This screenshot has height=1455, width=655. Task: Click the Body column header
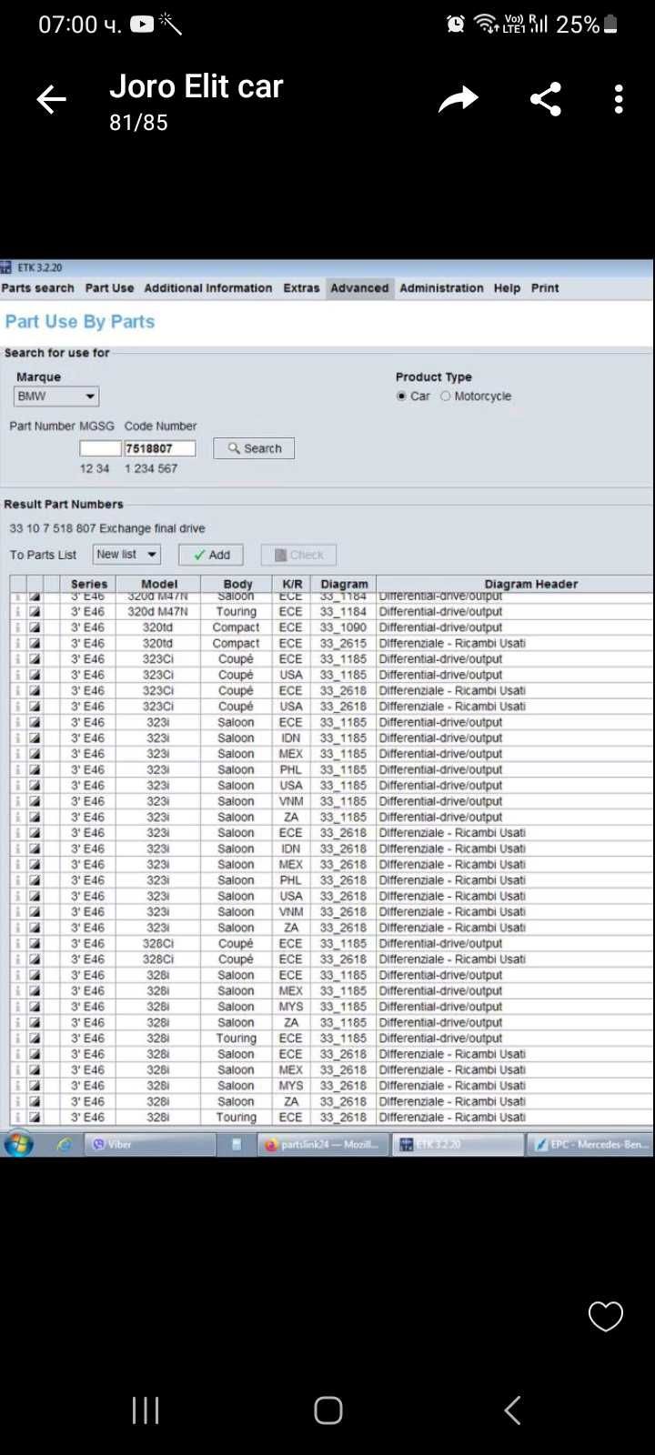[237, 584]
